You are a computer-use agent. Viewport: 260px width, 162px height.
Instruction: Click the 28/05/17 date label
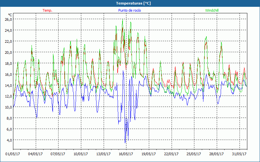pyautogui.click(x=216, y=154)
